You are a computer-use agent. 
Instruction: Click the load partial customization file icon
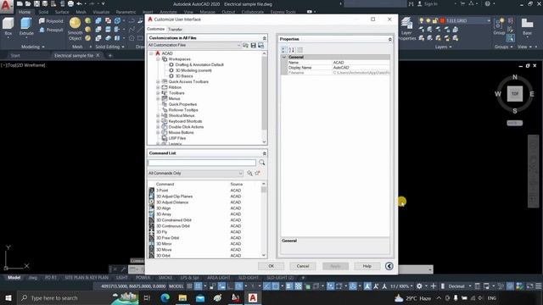245,45
